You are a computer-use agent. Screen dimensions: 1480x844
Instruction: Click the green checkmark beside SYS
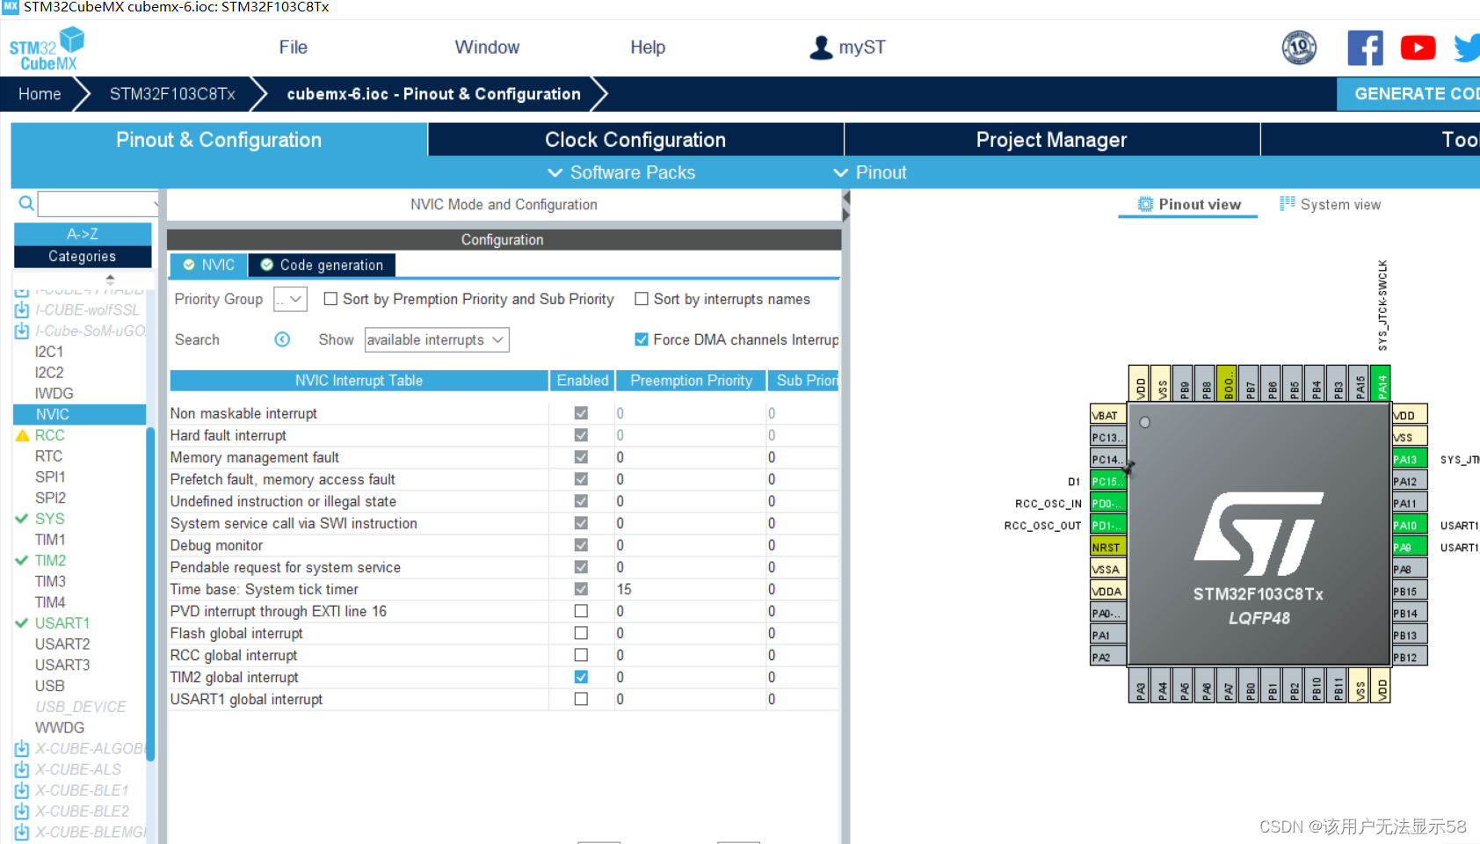click(x=22, y=519)
